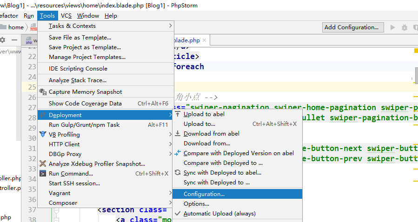Viewport: 418px width, 222px height.
Task: Select Download from... entry
Action: point(237,143)
